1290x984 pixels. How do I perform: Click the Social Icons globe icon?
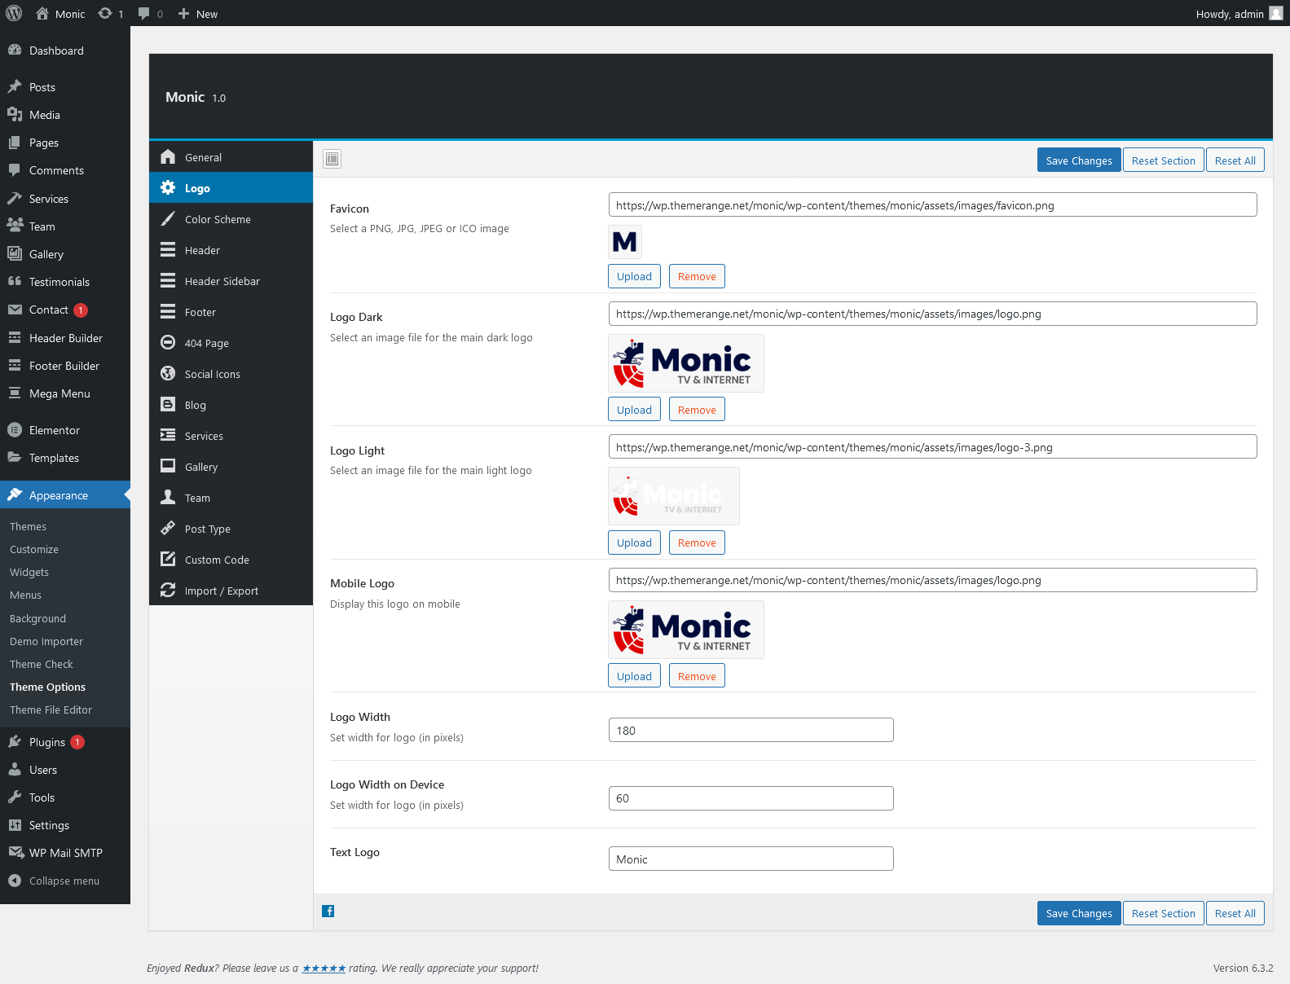pyautogui.click(x=168, y=373)
